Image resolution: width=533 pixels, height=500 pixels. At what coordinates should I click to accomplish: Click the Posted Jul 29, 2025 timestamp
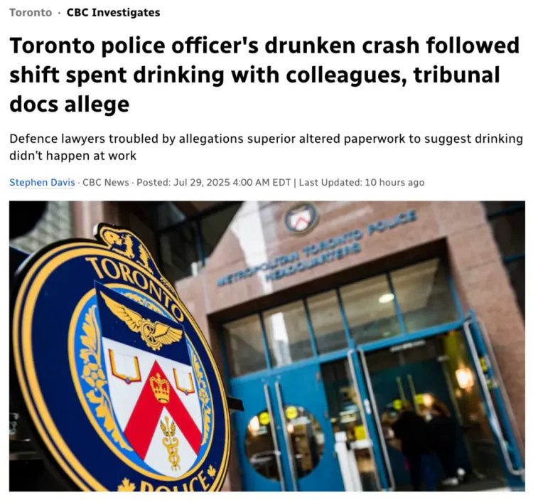[213, 182]
